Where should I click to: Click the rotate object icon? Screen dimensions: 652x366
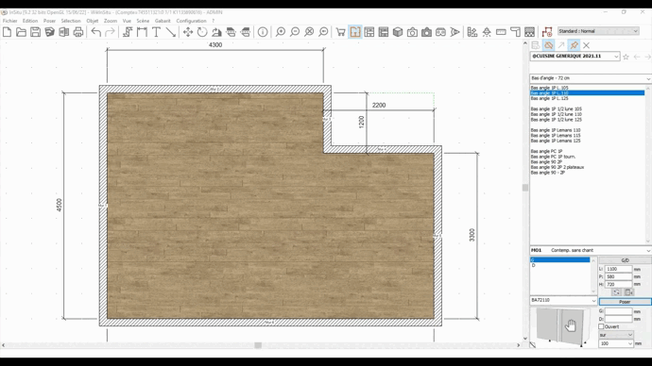202,32
